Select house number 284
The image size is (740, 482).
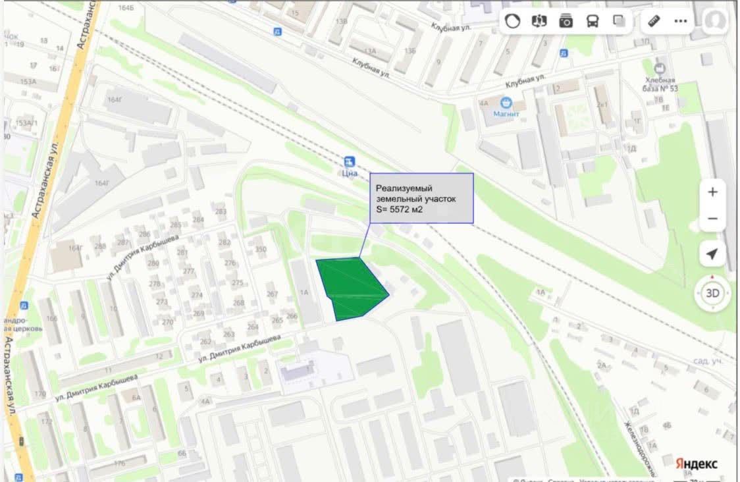[x=198, y=219]
